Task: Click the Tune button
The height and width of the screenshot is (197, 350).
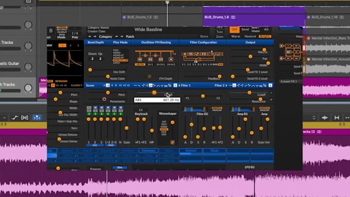Action: tap(220, 32)
